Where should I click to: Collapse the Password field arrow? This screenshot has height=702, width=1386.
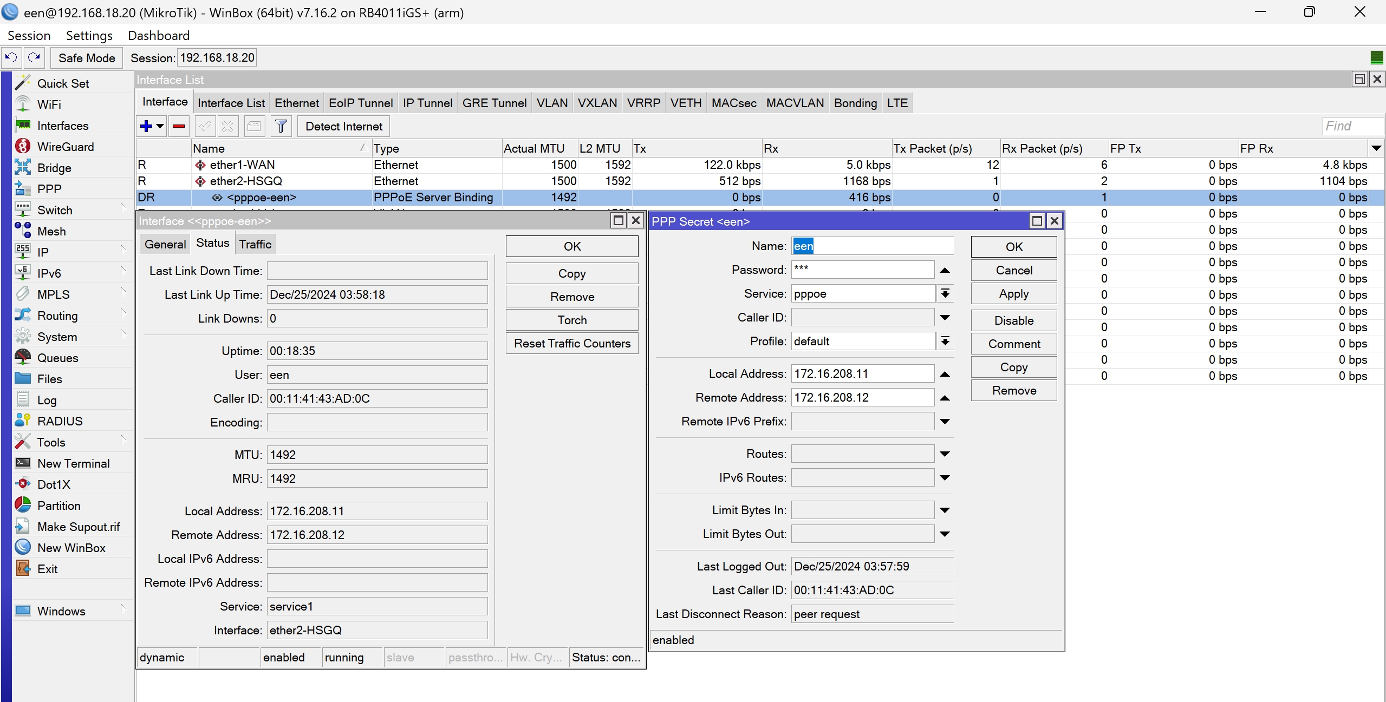(x=945, y=270)
